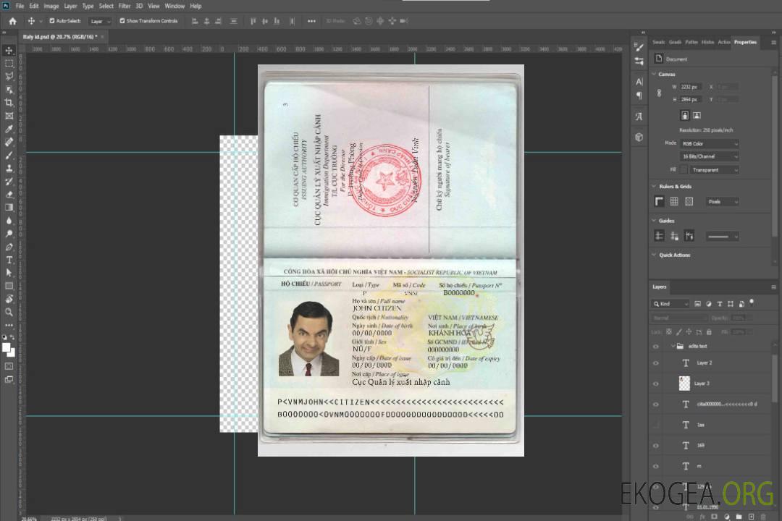Select the Move tool in toolbox
The height and width of the screenshot is (521, 782).
coord(9,51)
